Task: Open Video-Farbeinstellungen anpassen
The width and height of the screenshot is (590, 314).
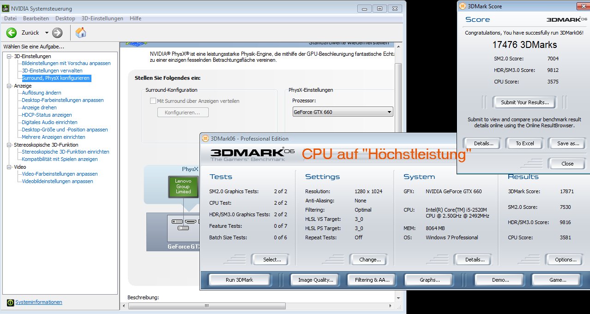Action: click(x=60, y=174)
